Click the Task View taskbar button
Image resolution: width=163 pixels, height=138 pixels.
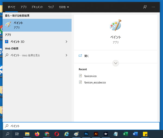17,134
